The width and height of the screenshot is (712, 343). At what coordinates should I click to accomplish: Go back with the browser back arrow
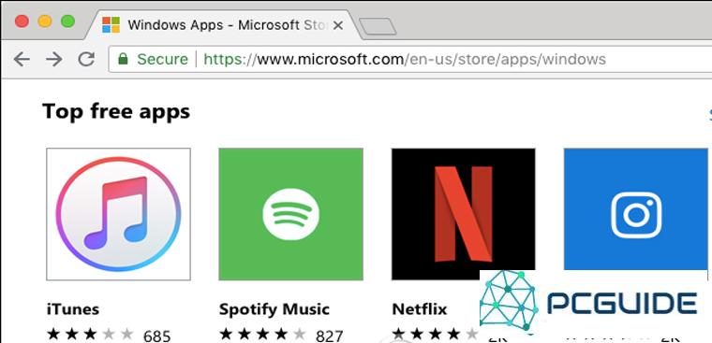coord(22,59)
